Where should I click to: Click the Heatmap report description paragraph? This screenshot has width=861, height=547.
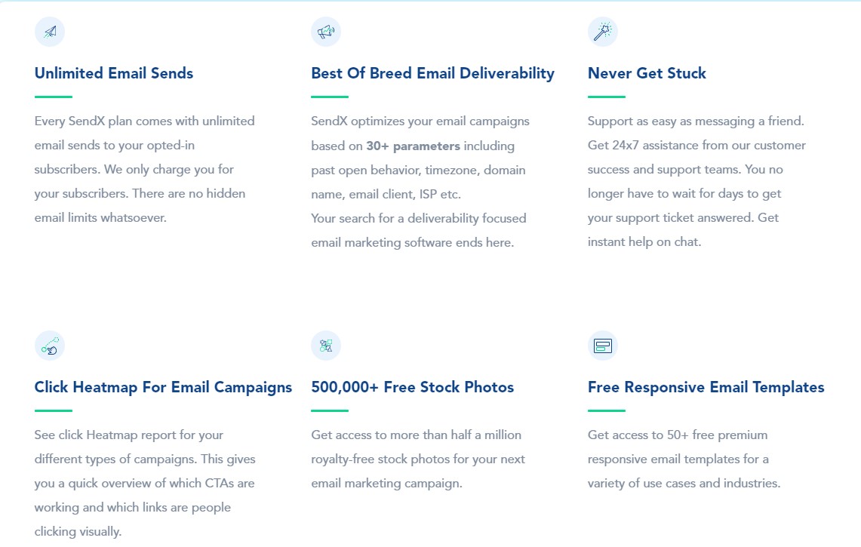pyautogui.click(x=145, y=484)
